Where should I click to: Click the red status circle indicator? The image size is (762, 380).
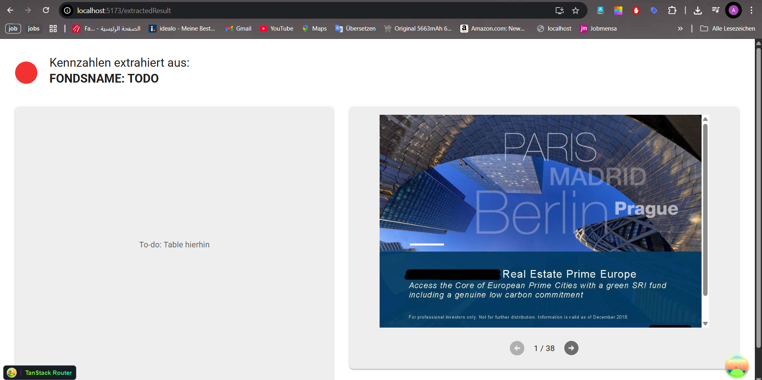(26, 73)
